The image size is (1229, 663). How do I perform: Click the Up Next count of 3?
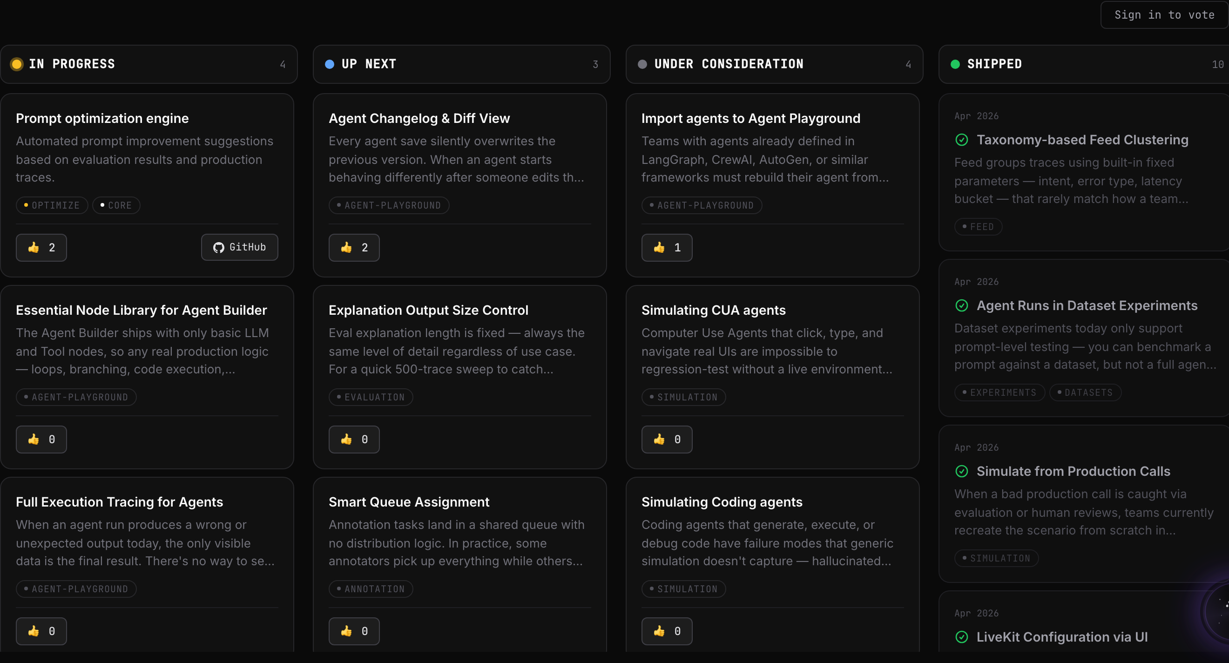pos(595,64)
